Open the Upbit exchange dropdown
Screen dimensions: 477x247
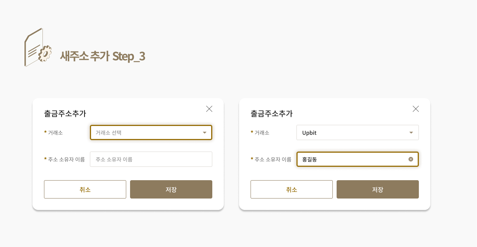[358, 132]
